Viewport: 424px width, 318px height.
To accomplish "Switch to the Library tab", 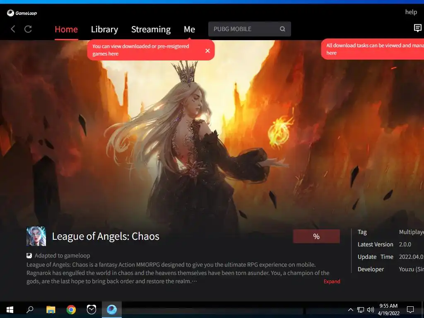I will [104, 29].
